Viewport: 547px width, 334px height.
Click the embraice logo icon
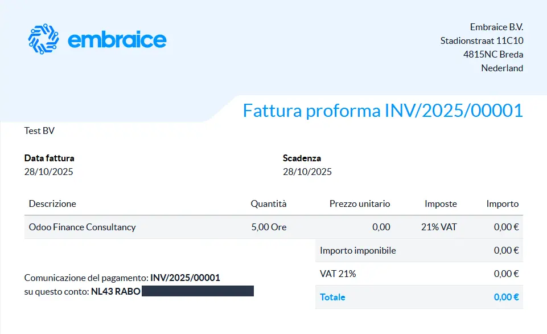43,39
